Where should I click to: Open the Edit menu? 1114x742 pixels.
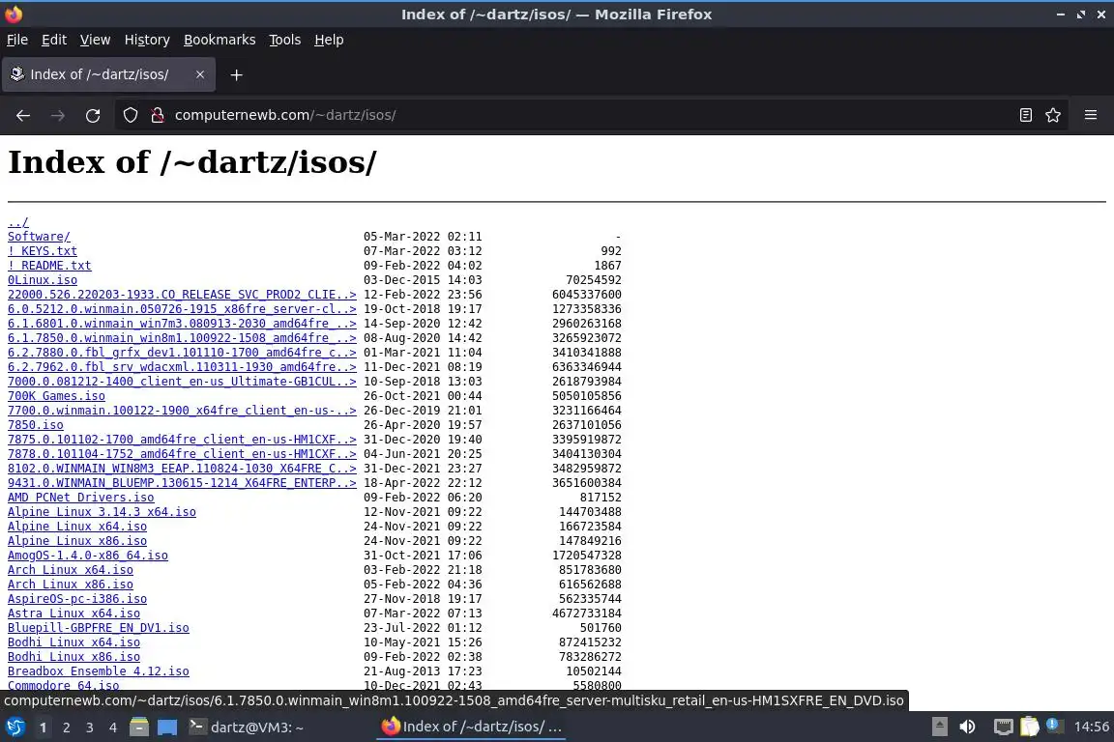coord(54,40)
